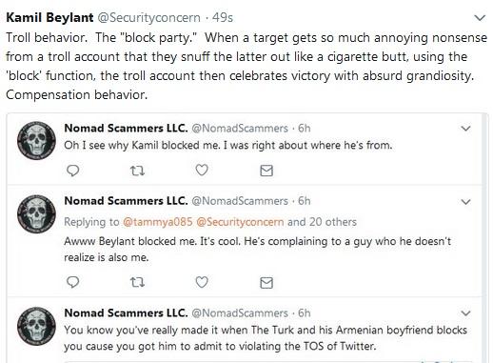View skull avatar of first Nomad Scammers tweet
This screenshot has height=363, width=493.
(x=36, y=140)
